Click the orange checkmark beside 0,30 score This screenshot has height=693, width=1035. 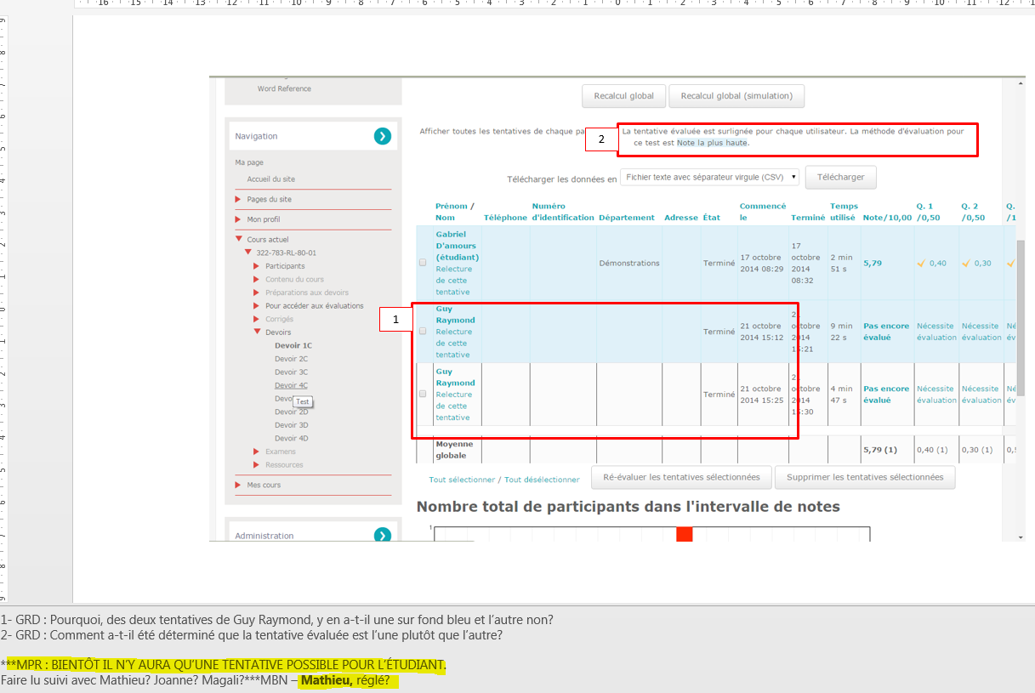(966, 264)
